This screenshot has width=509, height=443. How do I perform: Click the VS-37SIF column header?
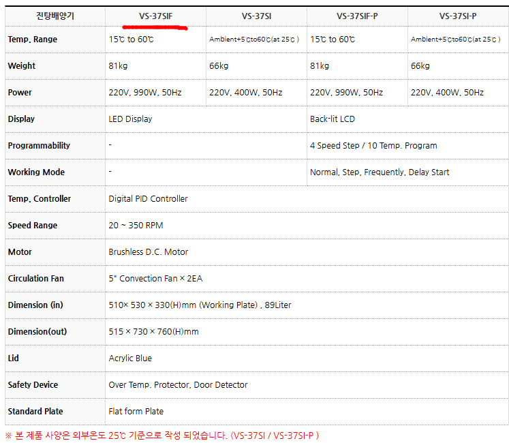[155, 15]
